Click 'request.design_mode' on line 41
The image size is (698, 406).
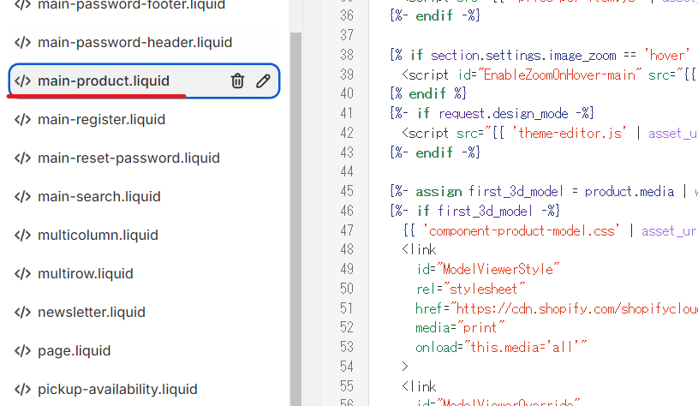(x=504, y=114)
